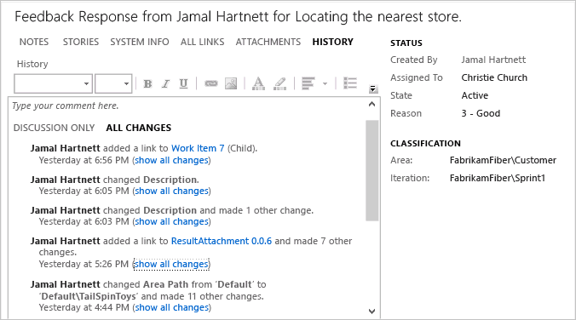576x320 pixels.
Task: Toggle underline formatting in History toolbar
Action: pyautogui.click(x=183, y=83)
